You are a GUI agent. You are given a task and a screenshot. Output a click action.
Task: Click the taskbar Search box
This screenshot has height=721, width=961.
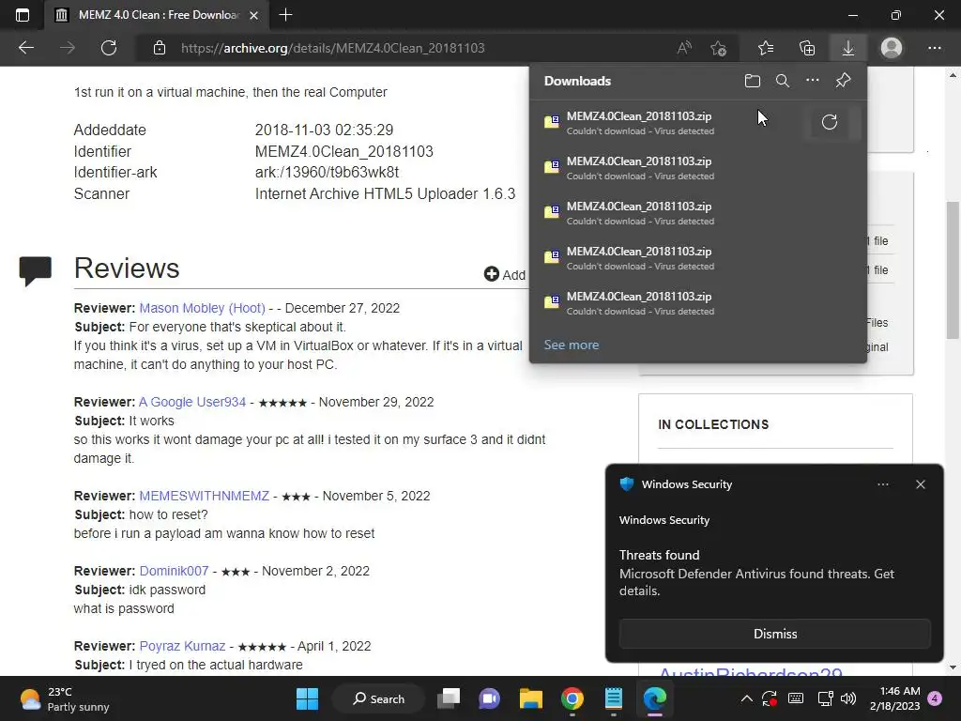click(379, 698)
